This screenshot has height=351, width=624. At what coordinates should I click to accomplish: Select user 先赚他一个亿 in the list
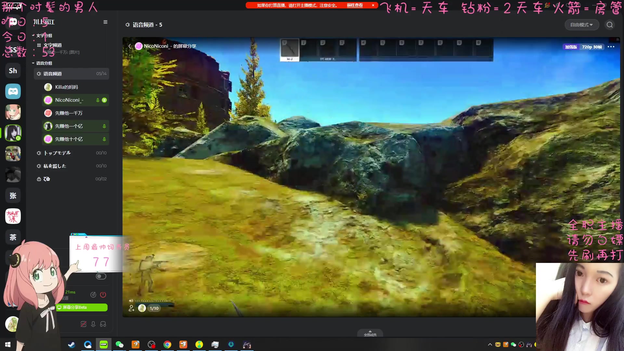click(x=75, y=126)
